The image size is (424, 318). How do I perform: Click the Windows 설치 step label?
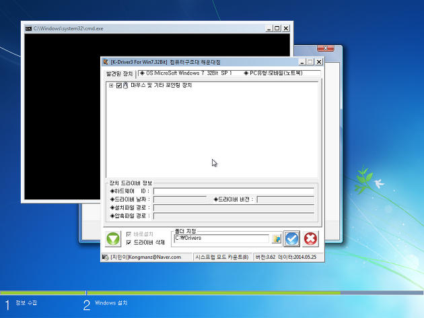pyautogui.click(x=111, y=303)
